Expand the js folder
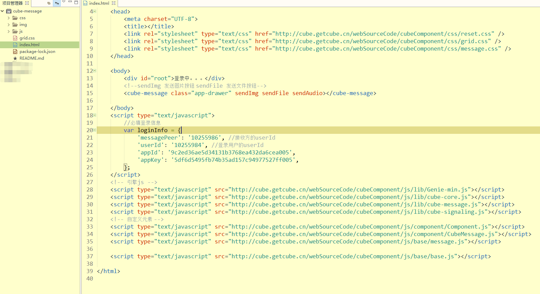 click(8, 31)
